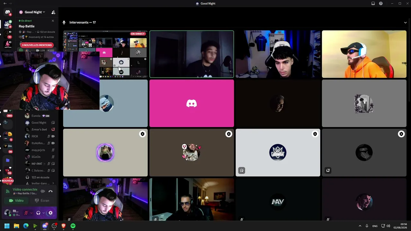Toggle the headphones deafen button
411x231 pixels.
(38, 213)
